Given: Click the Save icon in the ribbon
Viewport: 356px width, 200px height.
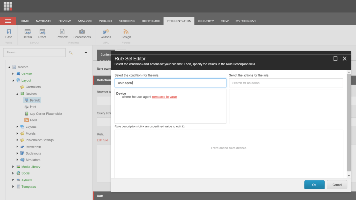Looking at the screenshot, I should (x=9, y=32).
